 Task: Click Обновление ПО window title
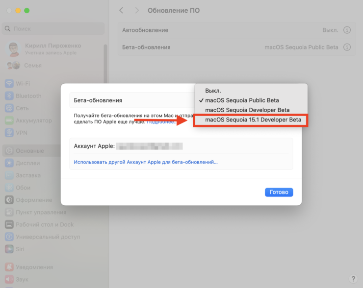click(174, 10)
